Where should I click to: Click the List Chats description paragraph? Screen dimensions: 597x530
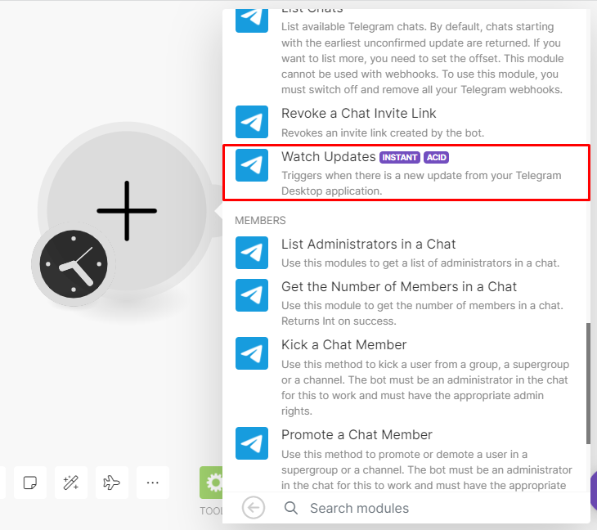coord(423,58)
